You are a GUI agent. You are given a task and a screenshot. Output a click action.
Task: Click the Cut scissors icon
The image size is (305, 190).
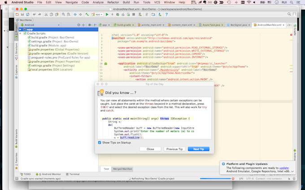tap(46, 15)
